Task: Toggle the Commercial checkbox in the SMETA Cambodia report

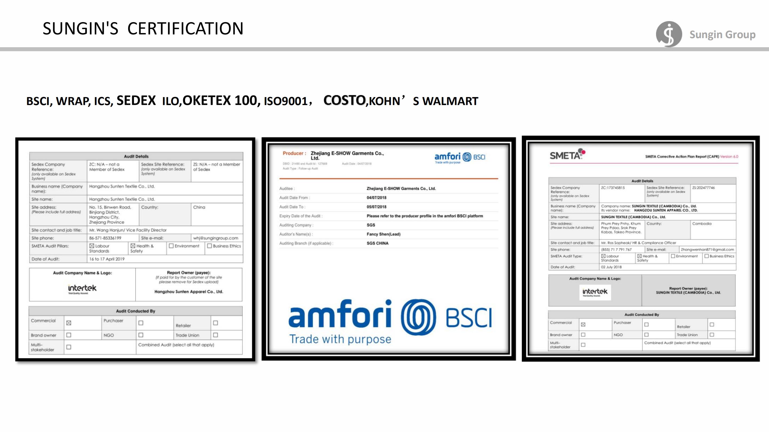Action: 583,324
